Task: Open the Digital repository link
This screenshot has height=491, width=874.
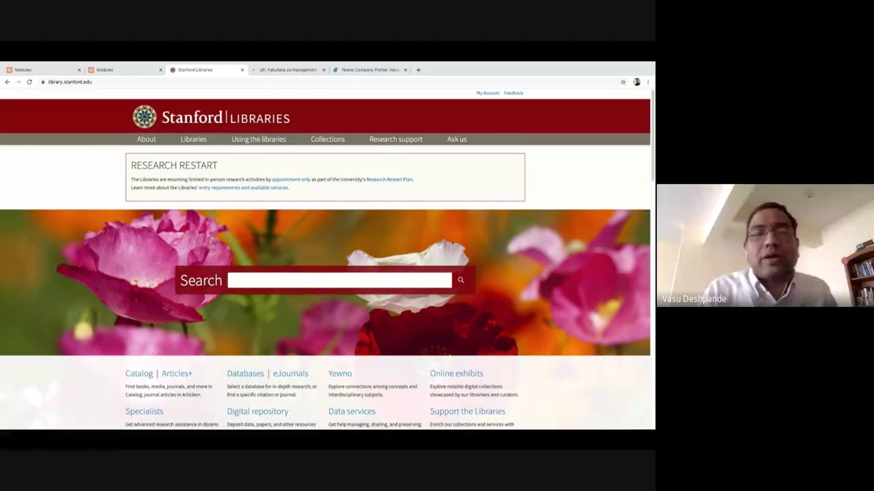Action: (x=257, y=411)
